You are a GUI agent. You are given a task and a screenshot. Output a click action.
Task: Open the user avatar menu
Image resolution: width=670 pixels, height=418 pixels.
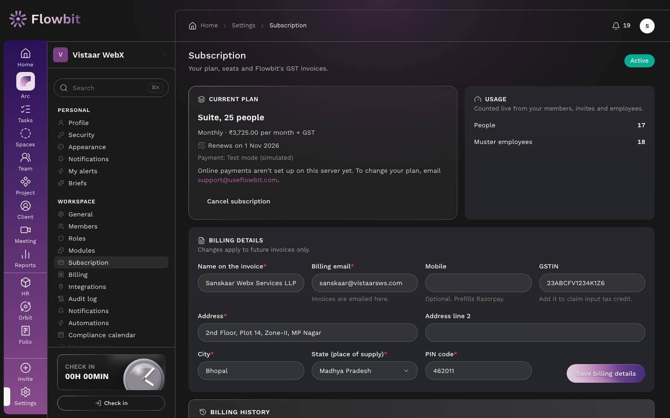(647, 26)
